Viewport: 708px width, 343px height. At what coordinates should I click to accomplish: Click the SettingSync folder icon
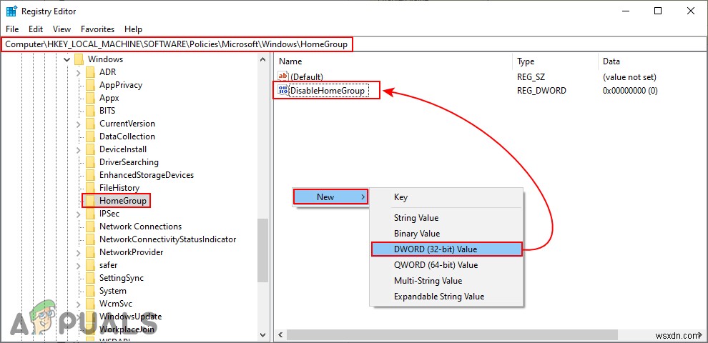(92, 278)
